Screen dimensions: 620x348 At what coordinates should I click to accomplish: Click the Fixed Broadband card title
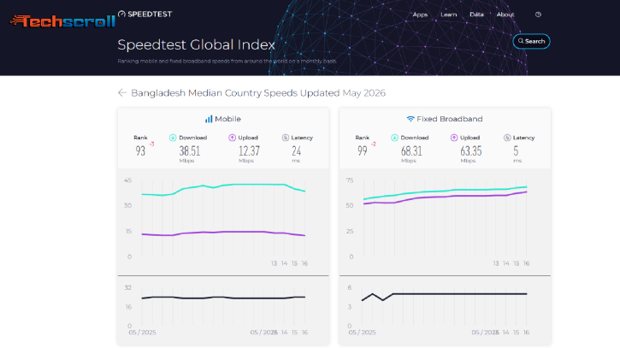coord(450,119)
